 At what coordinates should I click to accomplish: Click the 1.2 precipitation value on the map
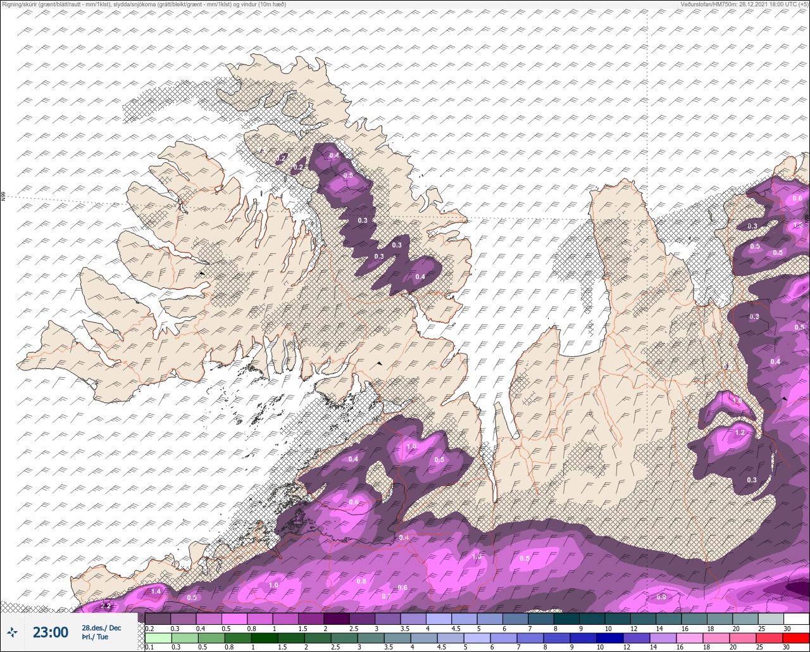(740, 432)
